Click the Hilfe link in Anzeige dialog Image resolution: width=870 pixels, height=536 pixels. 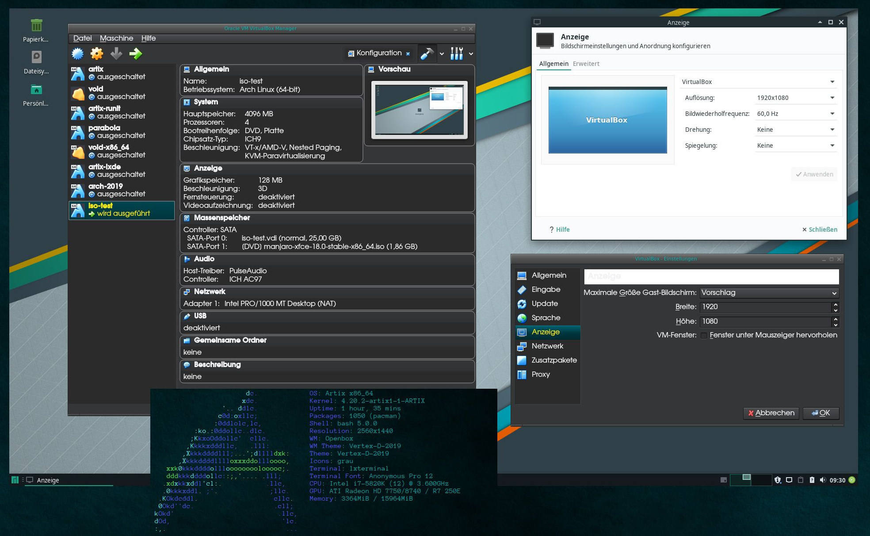(559, 230)
